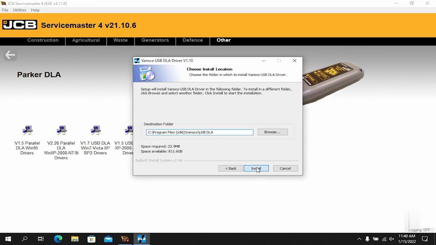The image size is (436, 245).
Task: Open the Help menu
Action: click(x=35, y=10)
